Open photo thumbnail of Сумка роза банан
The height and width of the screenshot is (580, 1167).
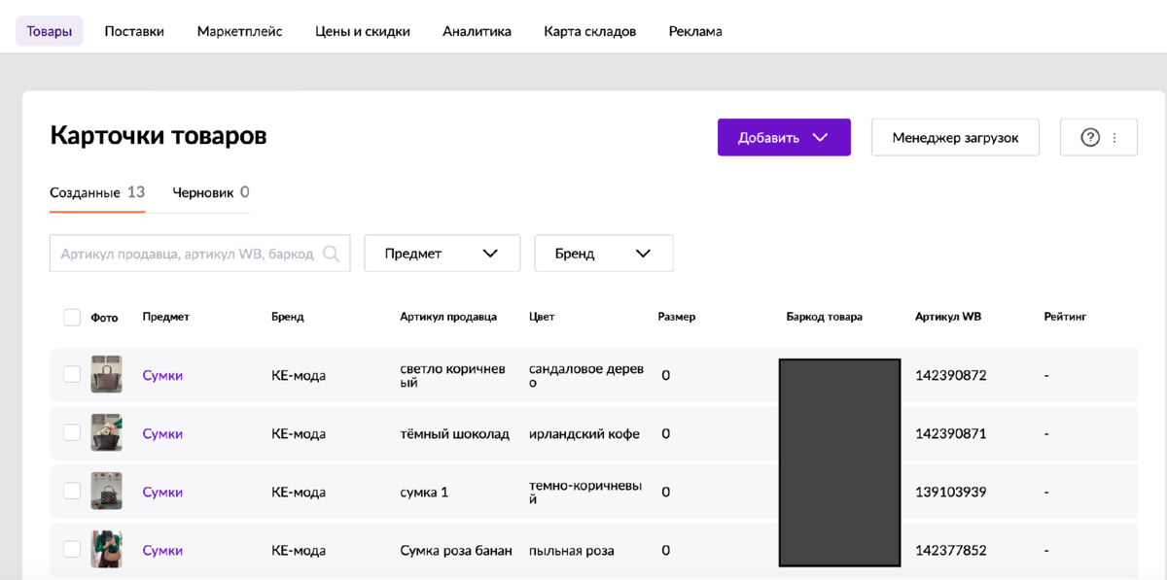106,550
